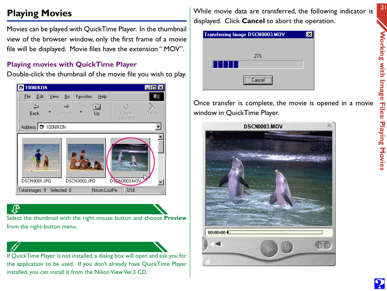Open the Go menu
The image size is (387, 291).
click(67, 96)
